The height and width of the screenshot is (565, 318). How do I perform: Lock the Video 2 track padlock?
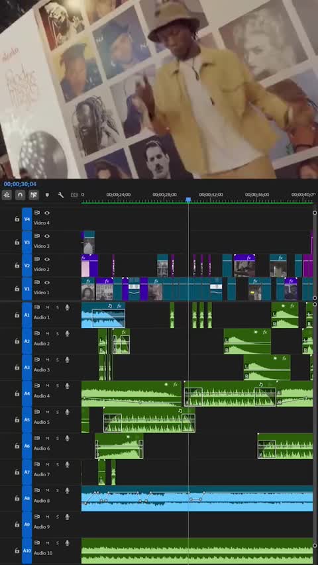pyautogui.click(x=17, y=265)
